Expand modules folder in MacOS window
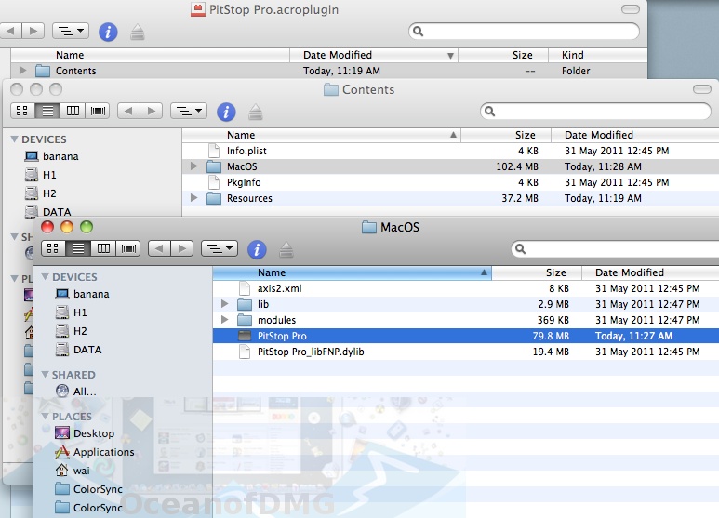This screenshot has height=518, width=719. click(225, 320)
